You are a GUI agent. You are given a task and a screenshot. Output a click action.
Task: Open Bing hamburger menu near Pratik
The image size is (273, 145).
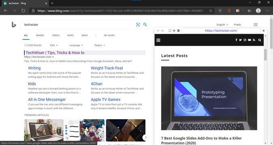[256, 25]
